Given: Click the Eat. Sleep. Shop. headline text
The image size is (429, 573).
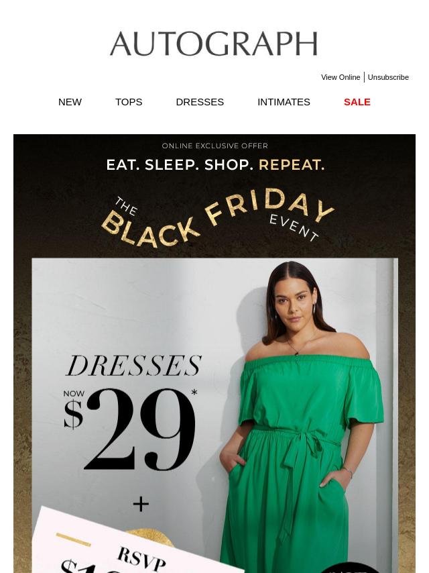Looking at the screenshot, I should click(x=180, y=165).
